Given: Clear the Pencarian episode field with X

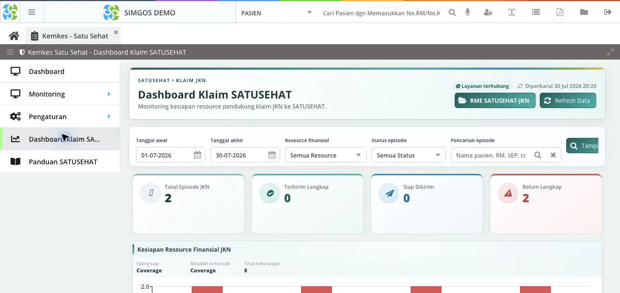Looking at the screenshot, I should [553, 155].
